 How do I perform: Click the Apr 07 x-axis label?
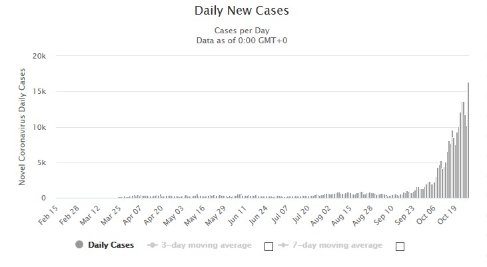(133, 215)
